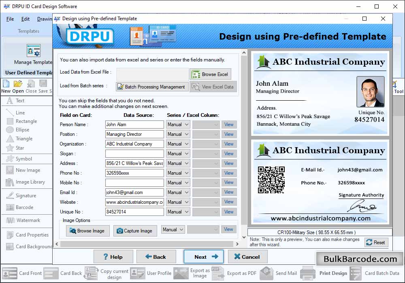This screenshot has width=405, height=283.
Task: Click the Person Name input field
Action: click(134, 125)
